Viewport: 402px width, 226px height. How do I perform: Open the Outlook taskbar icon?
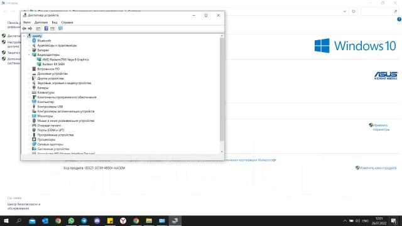click(45, 220)
